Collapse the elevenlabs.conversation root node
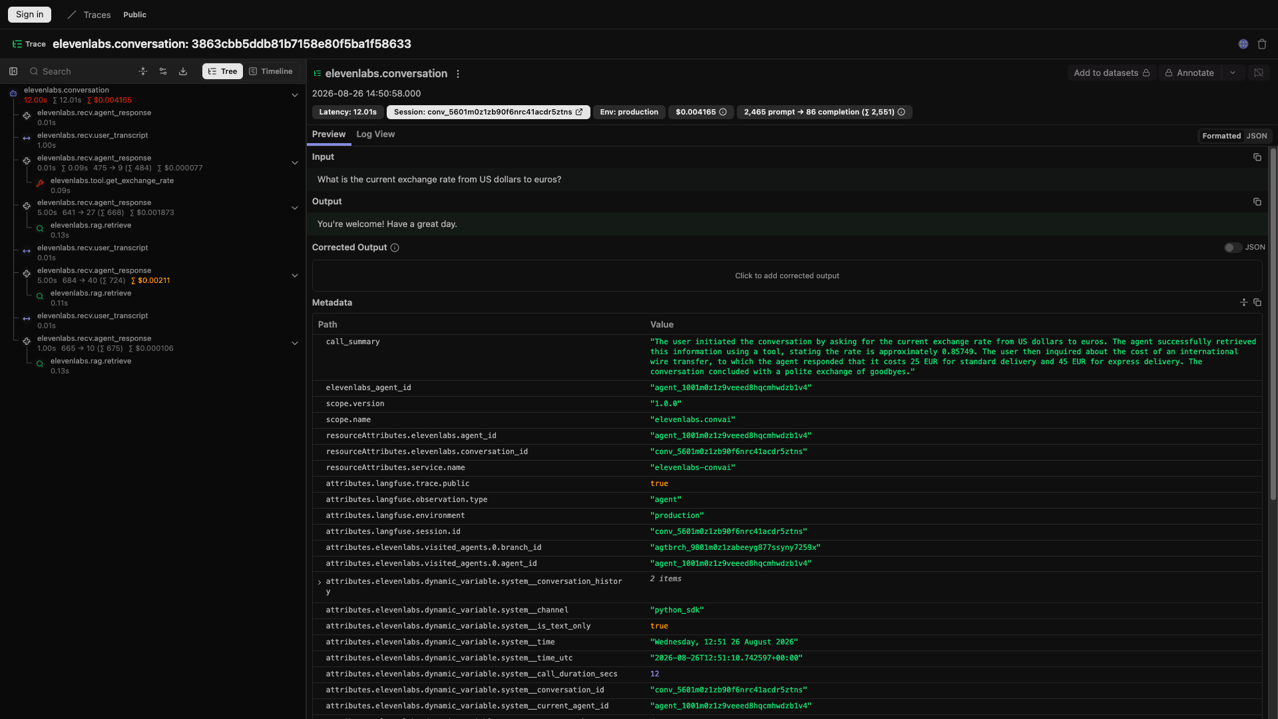Viewport: 1278px width, 719px height. (x=295, y=95)
